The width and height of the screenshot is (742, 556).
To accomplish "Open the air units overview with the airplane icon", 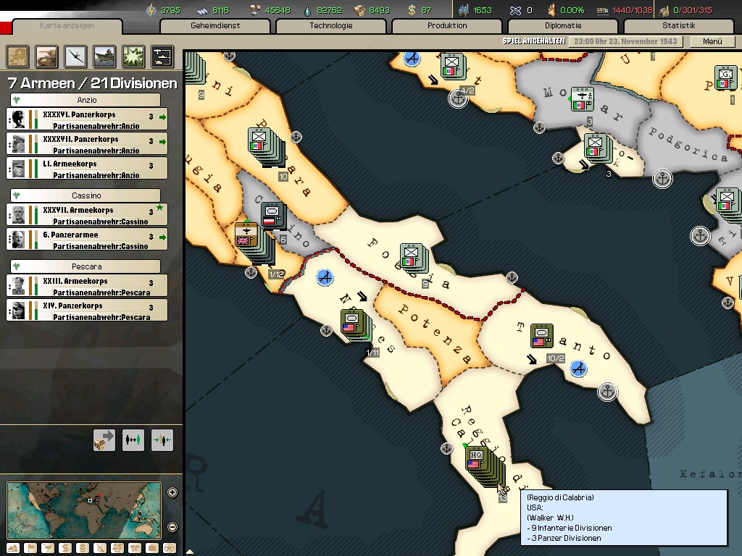I will [75, 56].
